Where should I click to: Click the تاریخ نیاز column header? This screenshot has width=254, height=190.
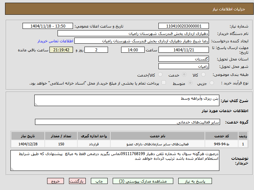pos(28,136)
